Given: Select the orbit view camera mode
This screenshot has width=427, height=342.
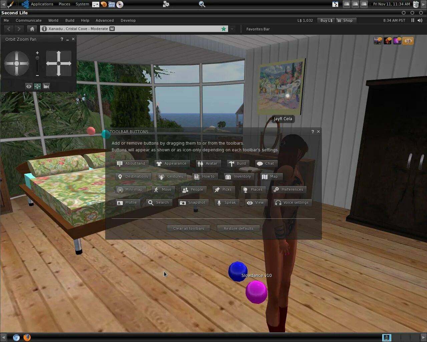Looking at the screenshot, I should (37, 87).
